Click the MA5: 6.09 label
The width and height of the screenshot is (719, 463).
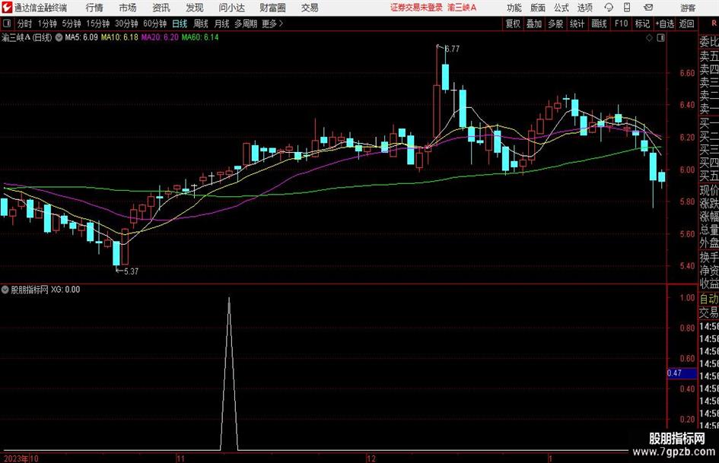(81, 37)
